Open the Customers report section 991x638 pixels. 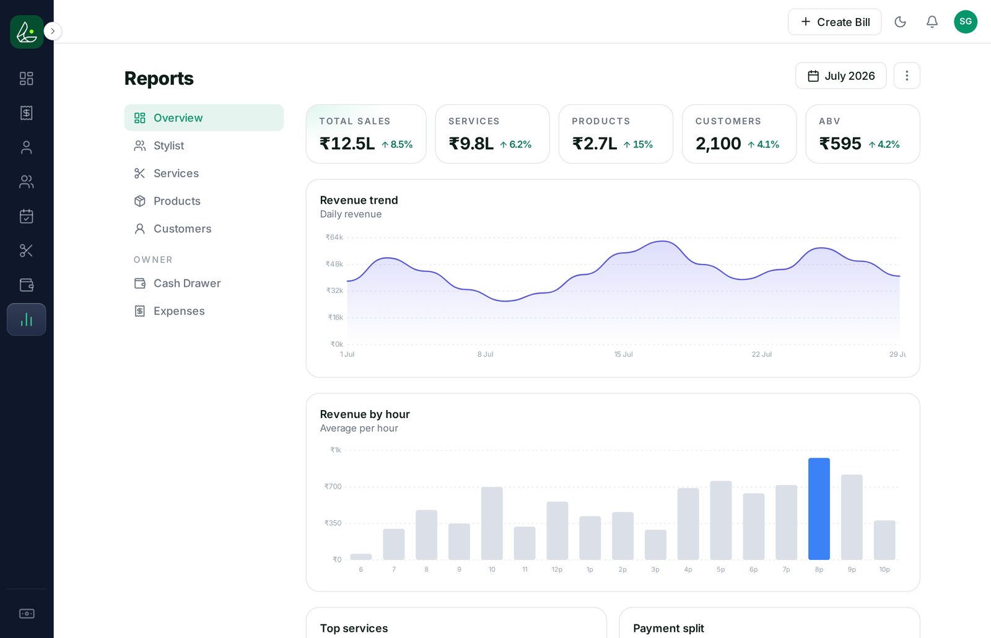pyautogui.click(x=204, y=229)
